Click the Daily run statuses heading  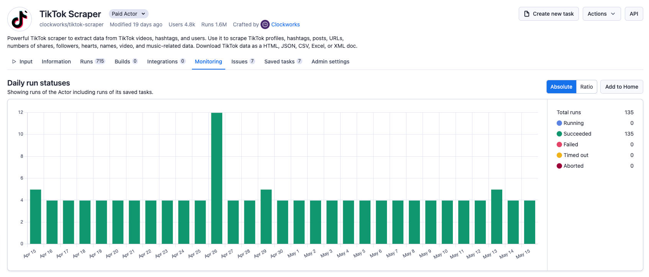39,83
